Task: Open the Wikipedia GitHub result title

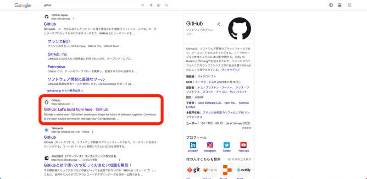Action: click(x=50, y=137)
